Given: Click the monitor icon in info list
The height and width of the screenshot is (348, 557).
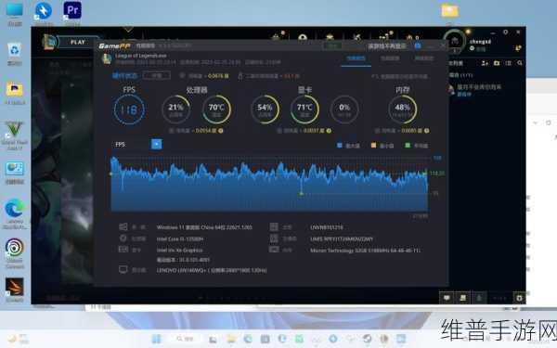Looking at the screenshot, I should tap(123, 270).
